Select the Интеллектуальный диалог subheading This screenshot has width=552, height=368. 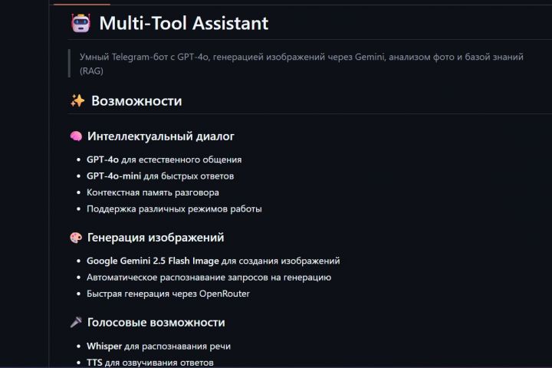point(160,136)
